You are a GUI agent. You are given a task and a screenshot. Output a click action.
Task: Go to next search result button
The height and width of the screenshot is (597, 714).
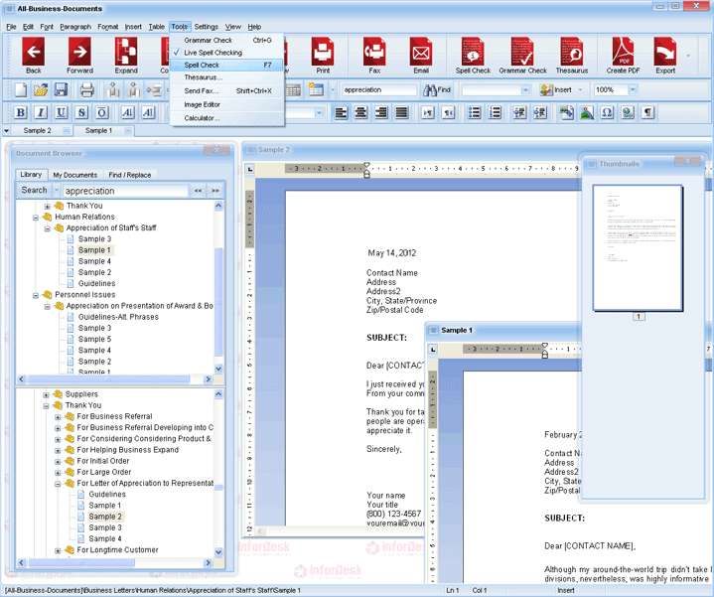[x=214, y=191]
